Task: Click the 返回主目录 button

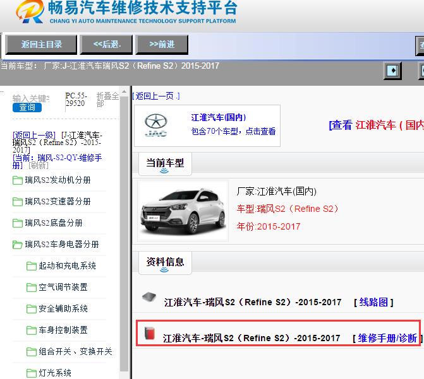Action: tap(41, 45)
